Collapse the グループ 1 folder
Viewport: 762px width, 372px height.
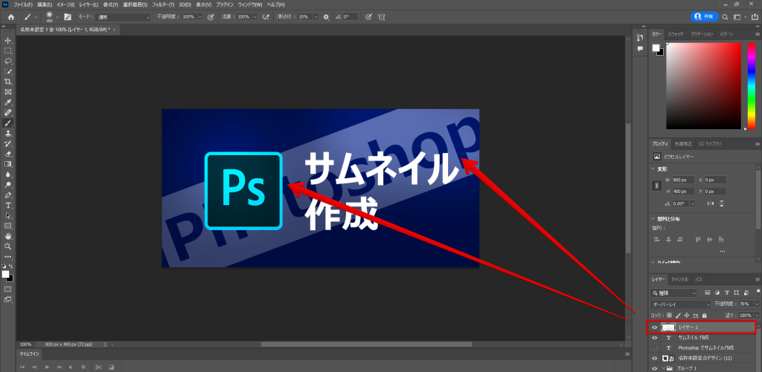pos(662,368)
